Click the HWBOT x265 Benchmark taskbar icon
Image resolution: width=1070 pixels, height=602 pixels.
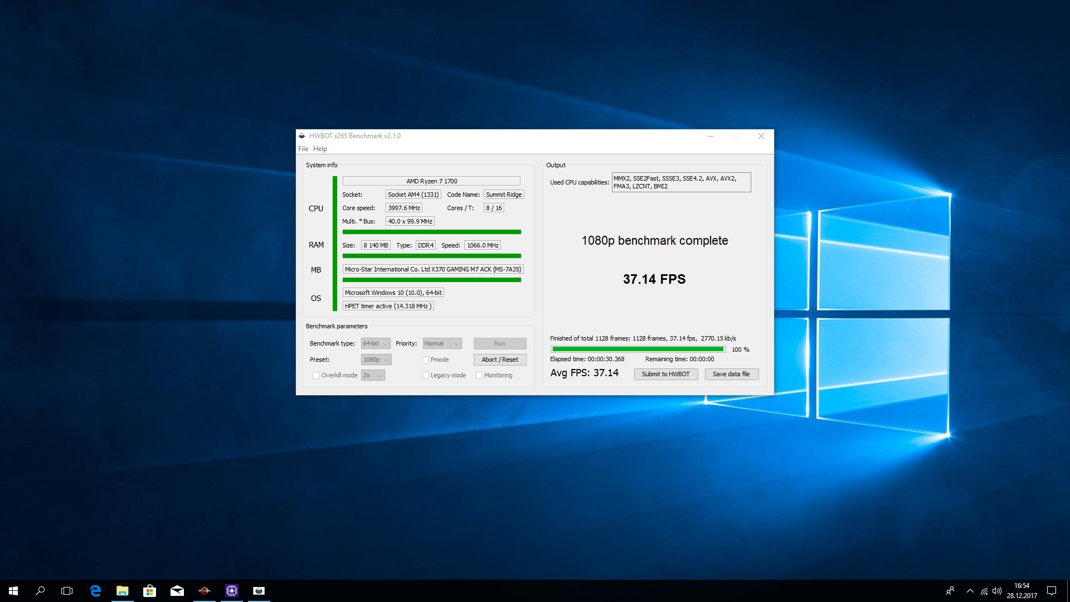(259, 591)
